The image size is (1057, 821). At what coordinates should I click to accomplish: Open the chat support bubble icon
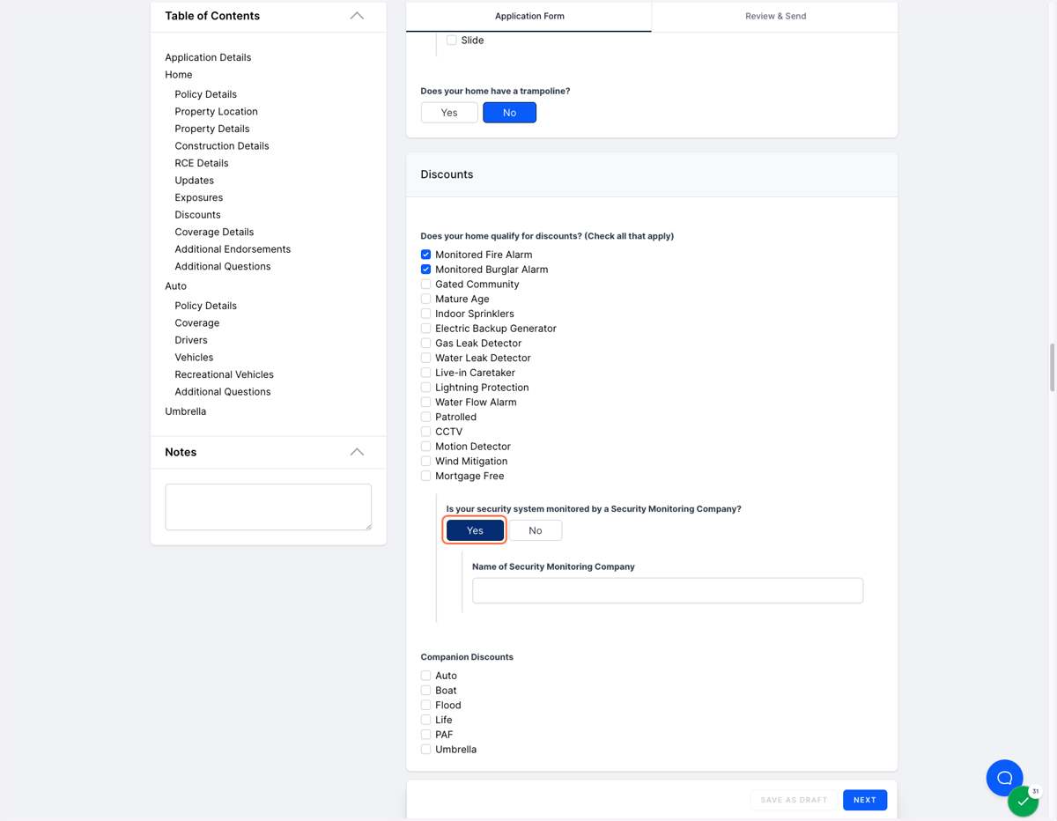(1004, 778)
